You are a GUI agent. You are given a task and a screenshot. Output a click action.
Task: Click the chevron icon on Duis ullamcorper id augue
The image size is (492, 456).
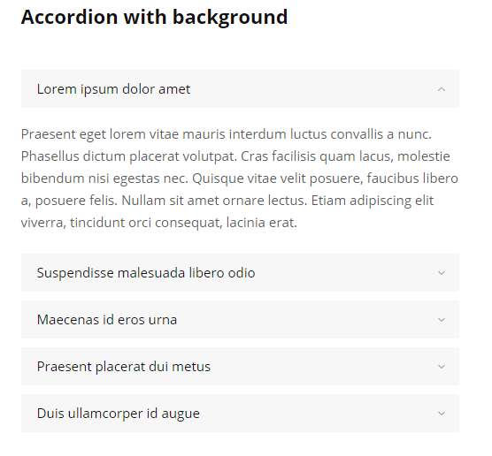(442, 414)
